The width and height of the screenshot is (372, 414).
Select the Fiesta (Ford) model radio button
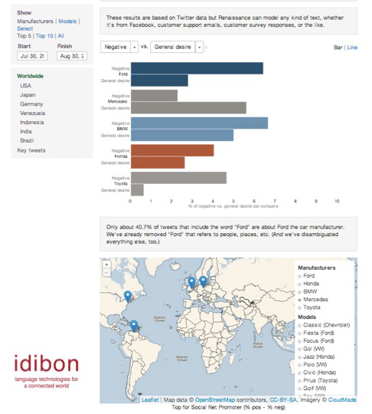click(299, 333)
